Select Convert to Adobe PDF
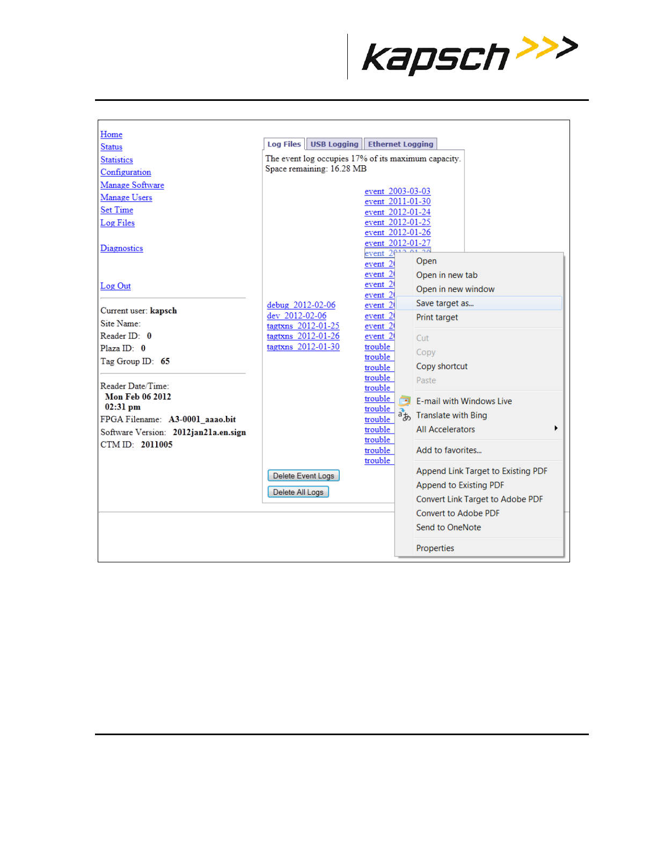Image resolution: width=657 pixels, height=850 pixels. click(x=458, y=513)
